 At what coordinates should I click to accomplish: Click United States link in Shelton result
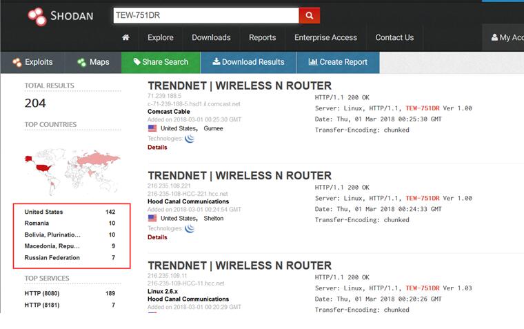(179, 219)
